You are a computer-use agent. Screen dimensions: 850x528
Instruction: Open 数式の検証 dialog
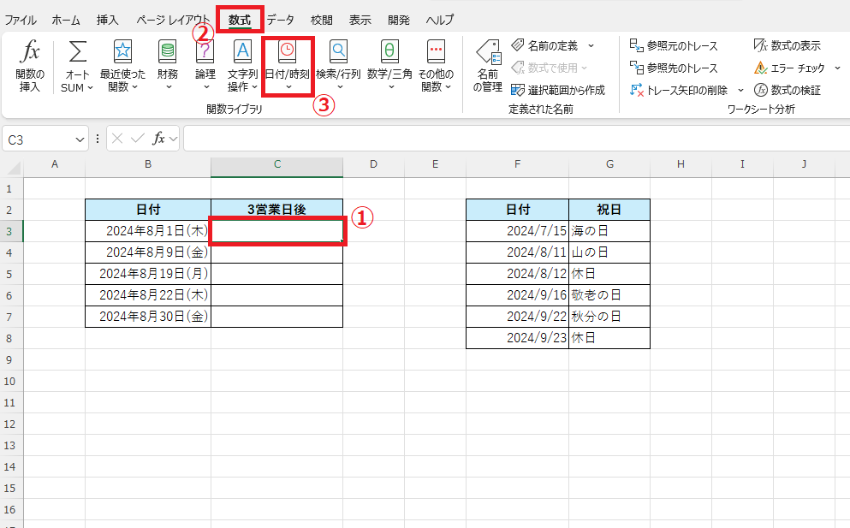point(788,90)
